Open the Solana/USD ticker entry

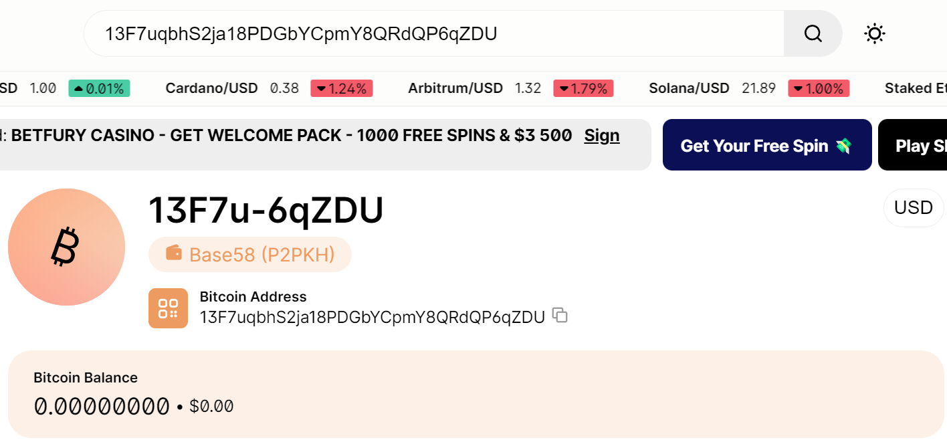point(690,88)
